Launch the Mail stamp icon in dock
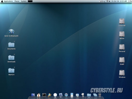 click(x=61, y=95)
